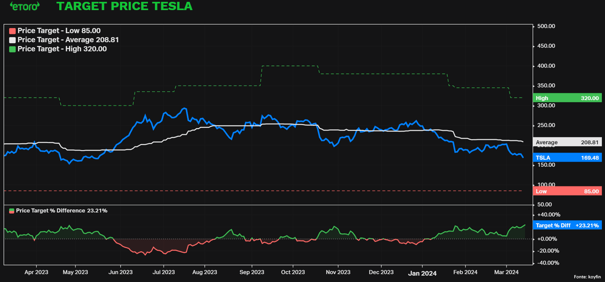Click the red Low 85.00 axis label
The image size is (605, 282).
pyautogui.click(x=567, y=191)
